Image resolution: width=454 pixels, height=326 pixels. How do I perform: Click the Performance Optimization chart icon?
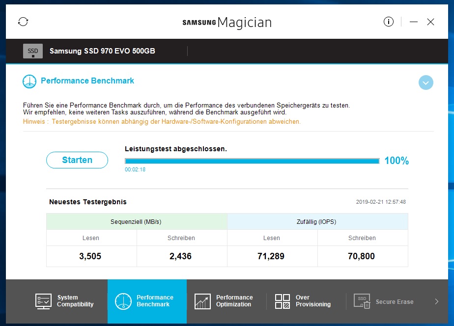pyautogui.click(x=202, y=301)
